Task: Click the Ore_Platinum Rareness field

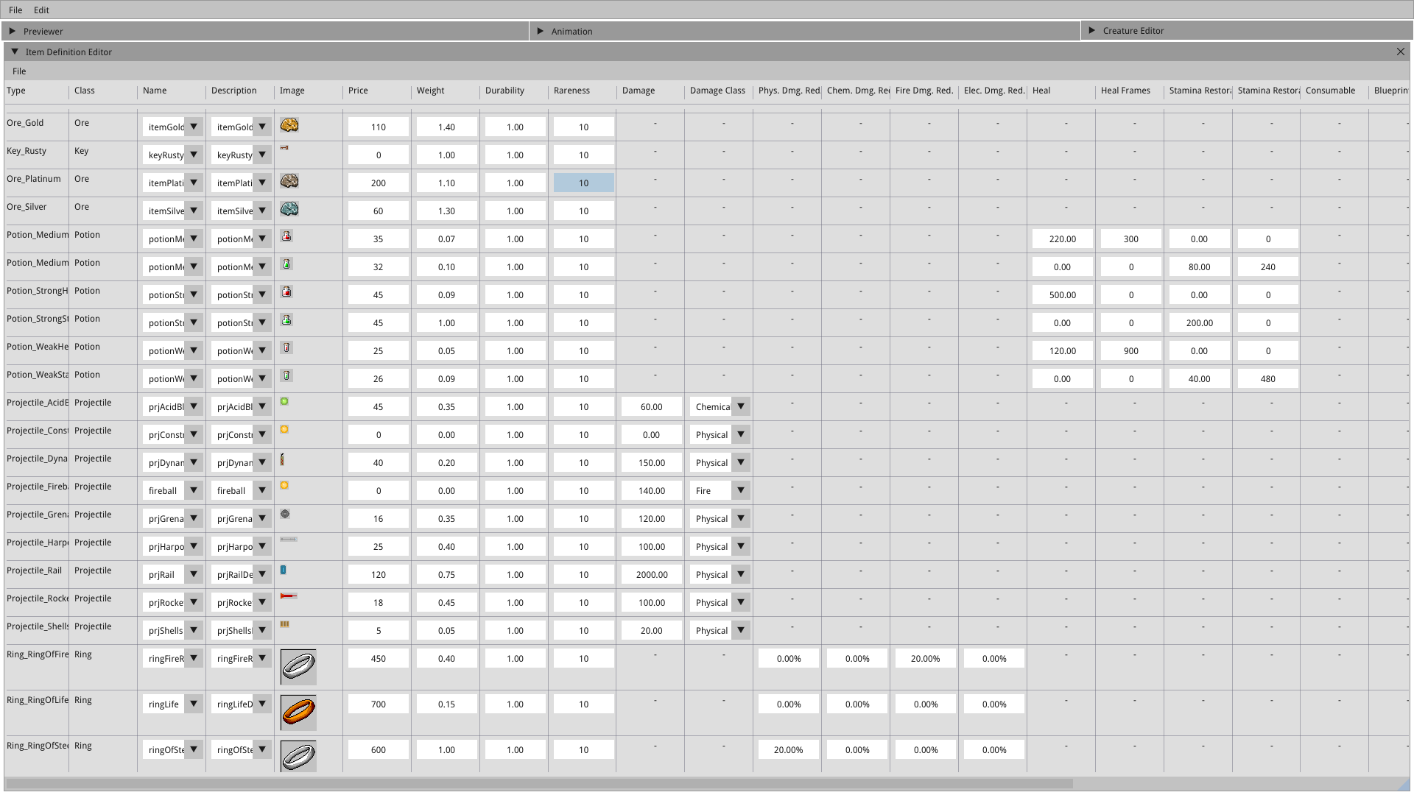Action: click(583, 183)
